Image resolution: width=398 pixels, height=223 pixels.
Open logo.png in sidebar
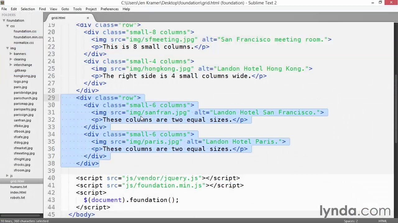click(21, 81)
